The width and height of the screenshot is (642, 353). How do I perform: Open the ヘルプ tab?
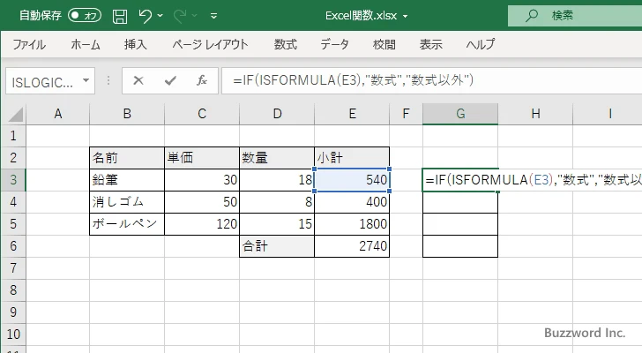pos(481,44)
